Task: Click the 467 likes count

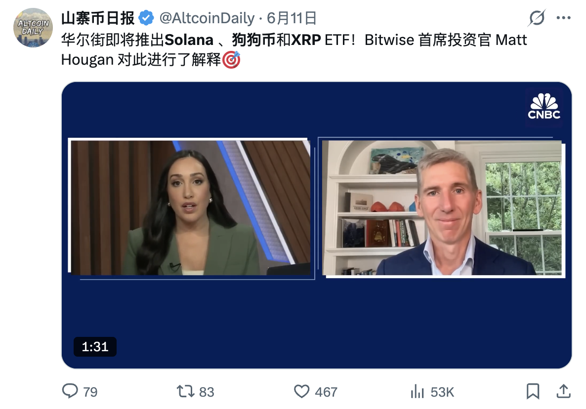Action: click(326, 392)
